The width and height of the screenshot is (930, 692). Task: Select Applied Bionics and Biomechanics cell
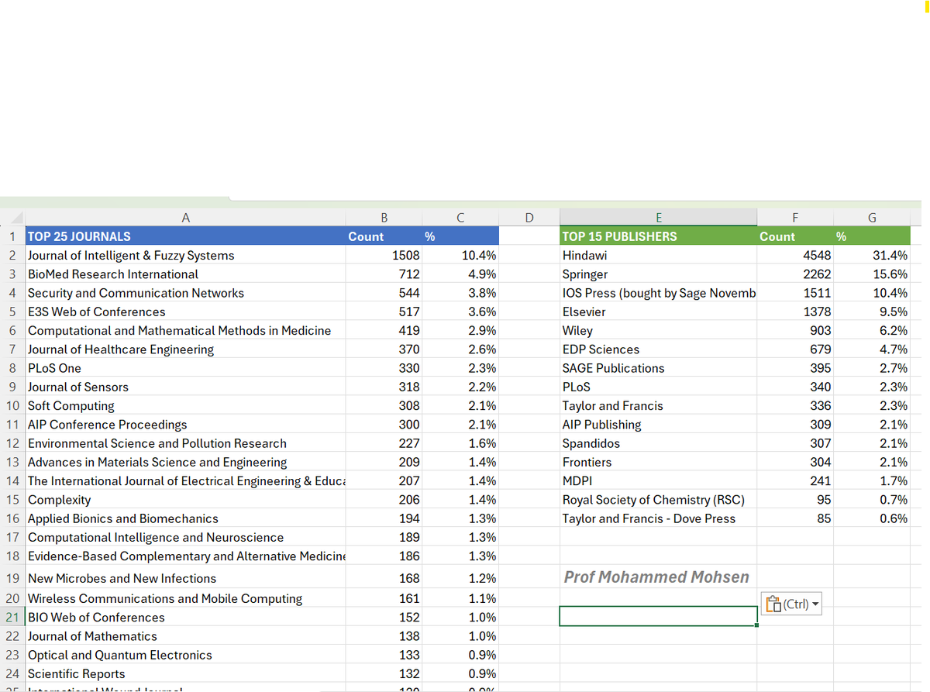point(185,518)
